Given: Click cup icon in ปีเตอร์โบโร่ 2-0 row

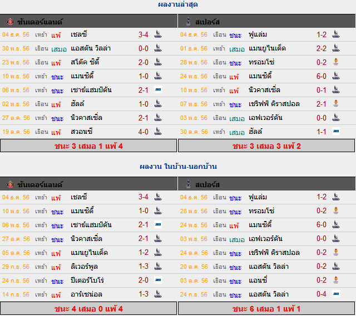Looking at the screenshot, I should (x=158, y=280).
